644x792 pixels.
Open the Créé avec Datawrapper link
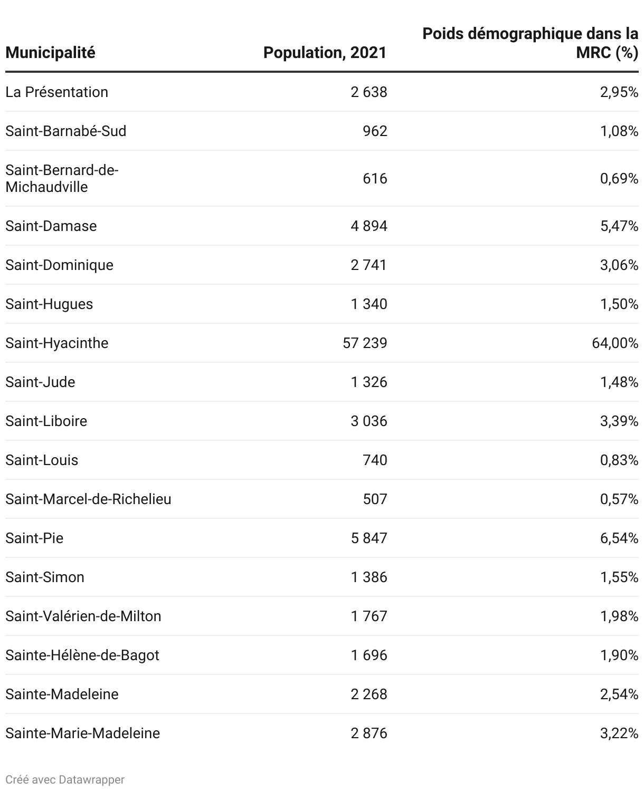coord(65,779)
